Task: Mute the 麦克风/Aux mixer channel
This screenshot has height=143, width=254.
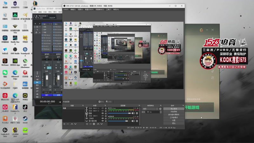Action: click(133, 113)
